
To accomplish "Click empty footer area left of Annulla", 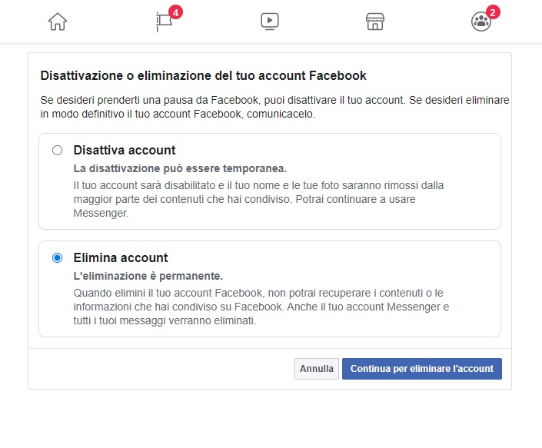I will 161,369.
